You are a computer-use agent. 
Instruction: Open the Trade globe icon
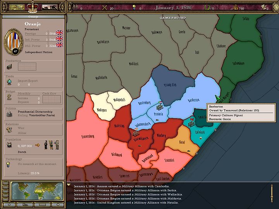[x=9, y=82]
